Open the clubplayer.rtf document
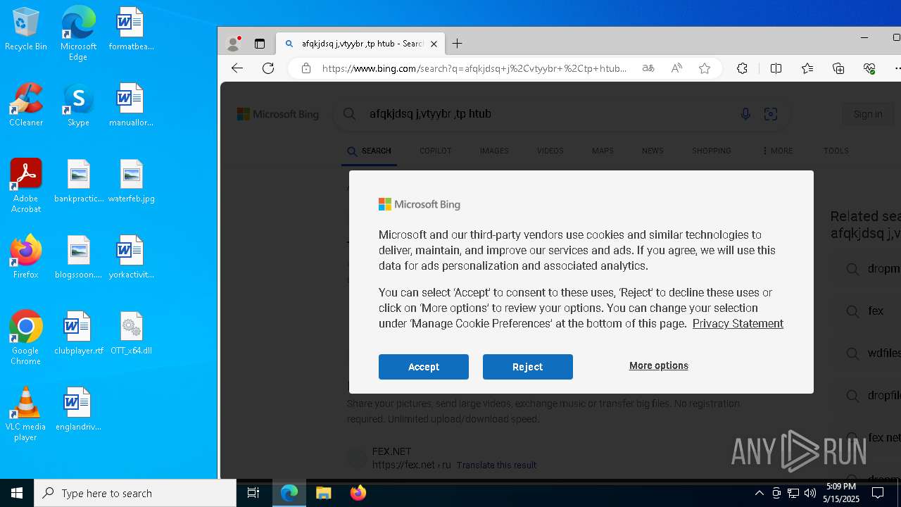901x507 pixels. [x=78, y=333]
